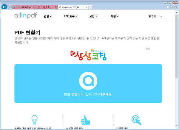
Task: Close the allinpdf.com tab
Action: tap(87, 7)
